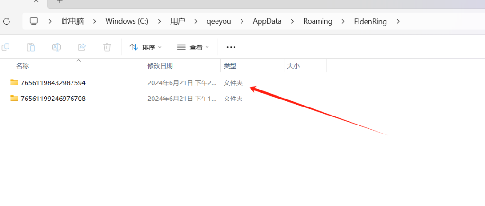Open the 排序 sort dropdown
The image size is (485, 206).
[x=145, y=47]
